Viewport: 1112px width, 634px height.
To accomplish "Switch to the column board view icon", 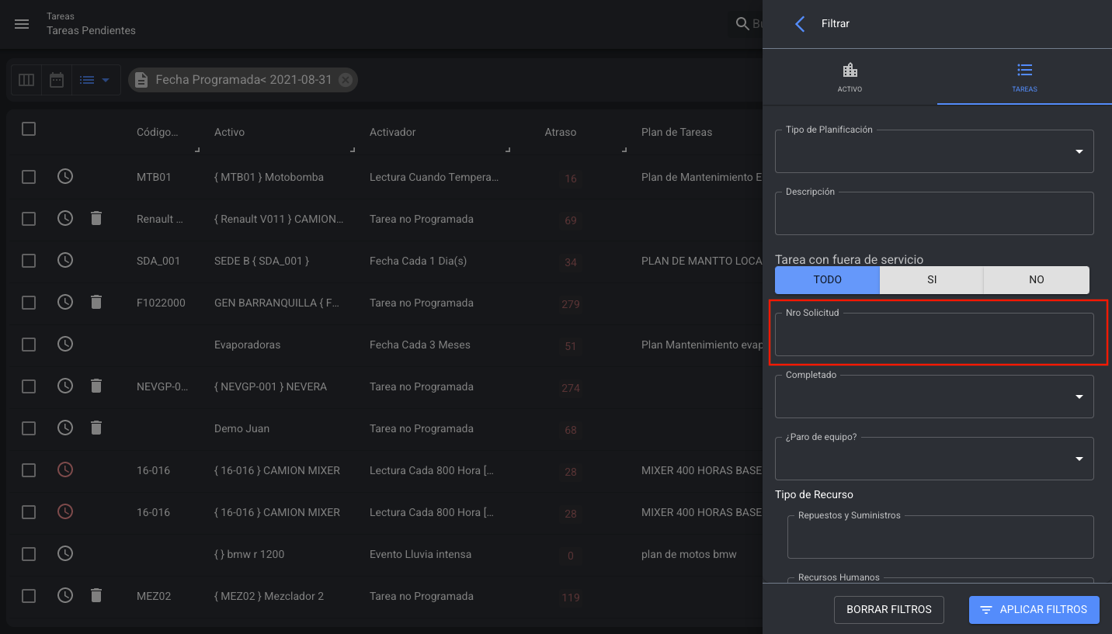I will [26, 80].
